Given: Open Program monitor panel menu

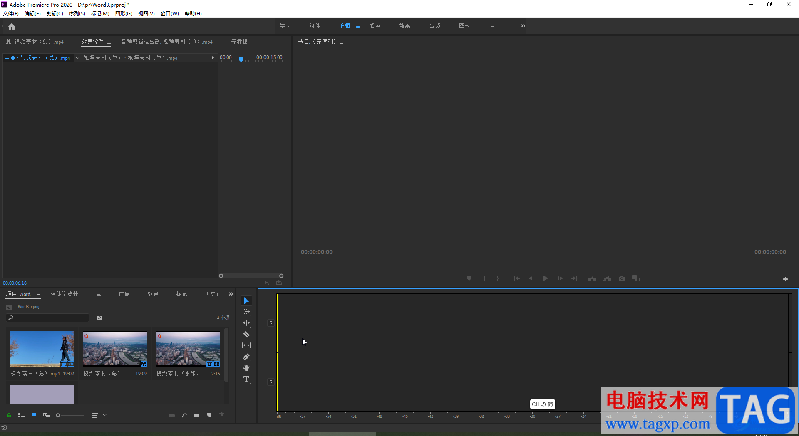Looking at the screenshot, I should 342,42.
